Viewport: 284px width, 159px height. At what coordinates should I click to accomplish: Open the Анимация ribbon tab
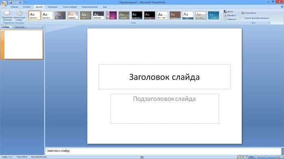(x=52, y=7)
